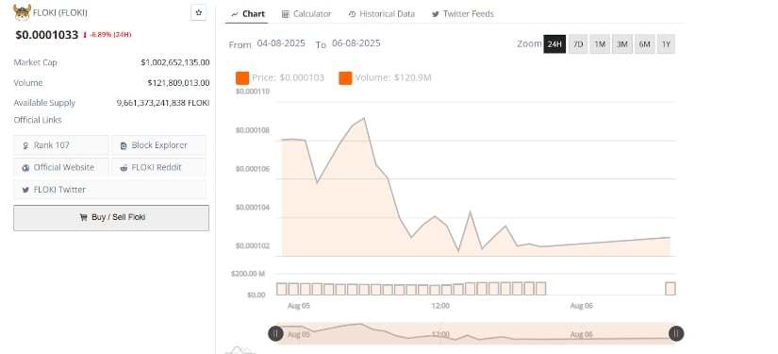The image size is (778, 354).
Task: Set chart zoom to 1Y
Action: click(667, 44)
